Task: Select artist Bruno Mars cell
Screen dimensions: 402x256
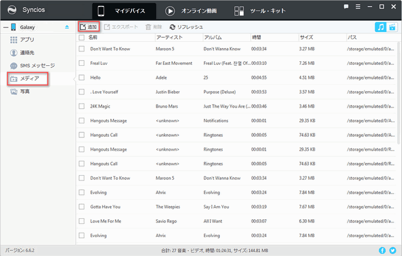Action: click(167, 106)
